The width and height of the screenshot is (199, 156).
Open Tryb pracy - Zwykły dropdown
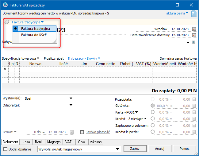click(x=84, y=58)
